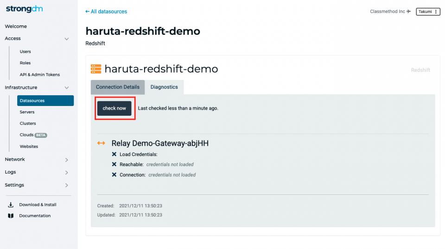Click the X beside Reachable
The image size is (445, 249).
(x=114, y=164)
